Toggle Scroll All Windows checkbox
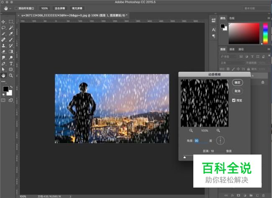272x198 pixels. point(16,8)
